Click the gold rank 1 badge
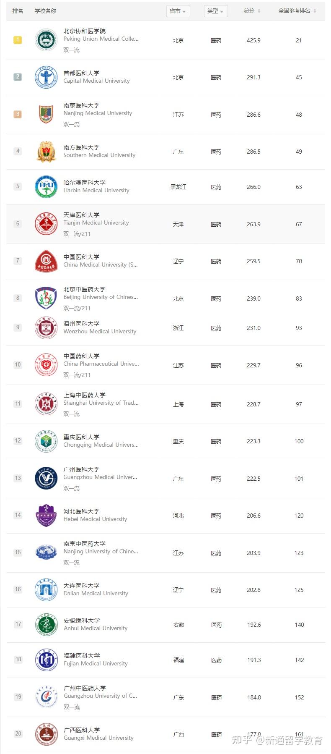The height and width of the screenshot is (754, 331). tap(18, 40)
